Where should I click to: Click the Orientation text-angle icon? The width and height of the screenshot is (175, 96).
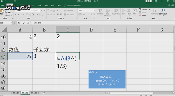coord(58,10)
